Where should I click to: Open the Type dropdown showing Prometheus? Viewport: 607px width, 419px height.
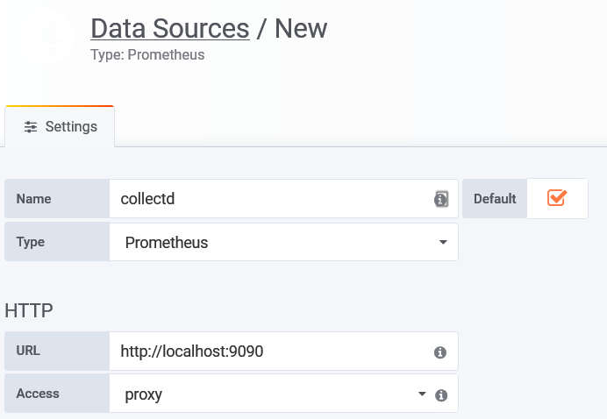pos(283,242)
